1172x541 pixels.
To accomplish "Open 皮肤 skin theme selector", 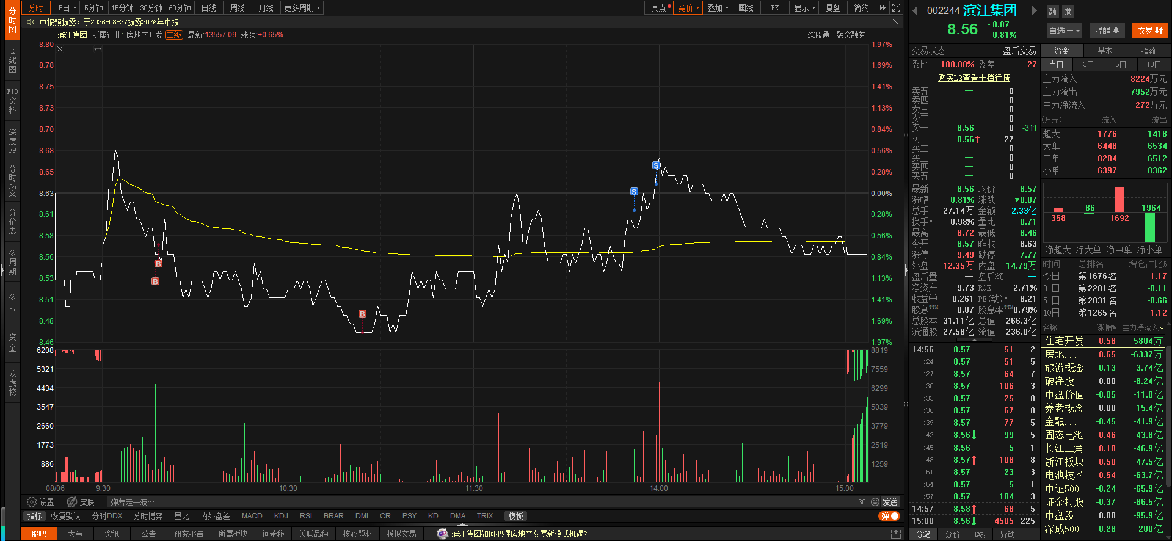I will pos(81,502).
